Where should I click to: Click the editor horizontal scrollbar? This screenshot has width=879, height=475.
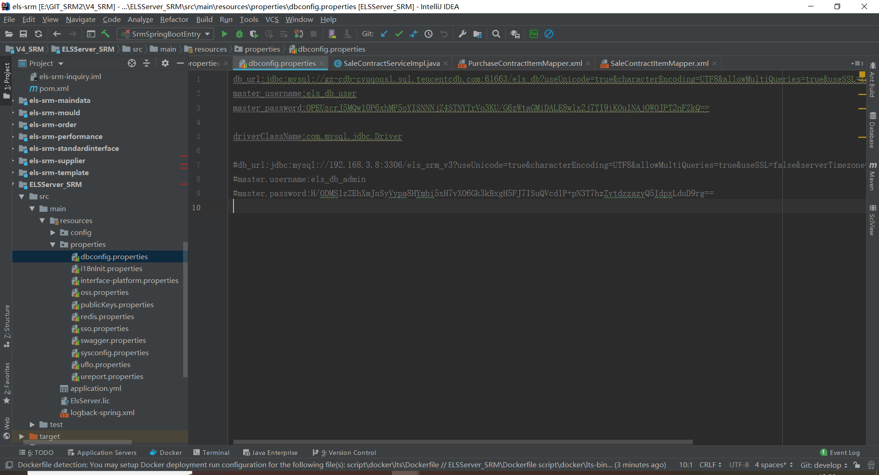tap(463, 442)
